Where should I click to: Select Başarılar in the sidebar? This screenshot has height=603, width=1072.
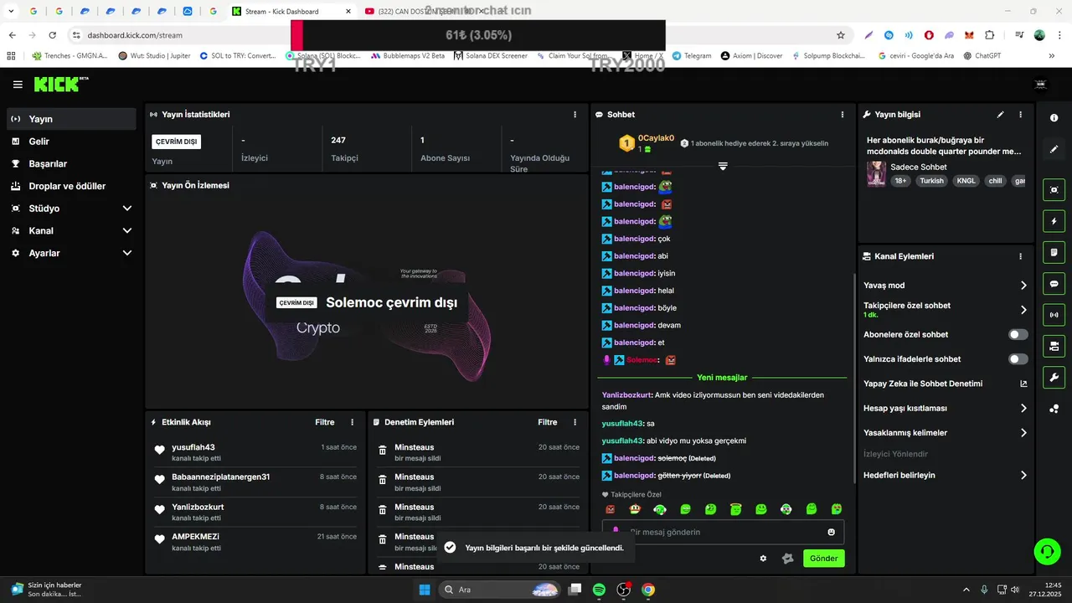click(x=71, y=164)
